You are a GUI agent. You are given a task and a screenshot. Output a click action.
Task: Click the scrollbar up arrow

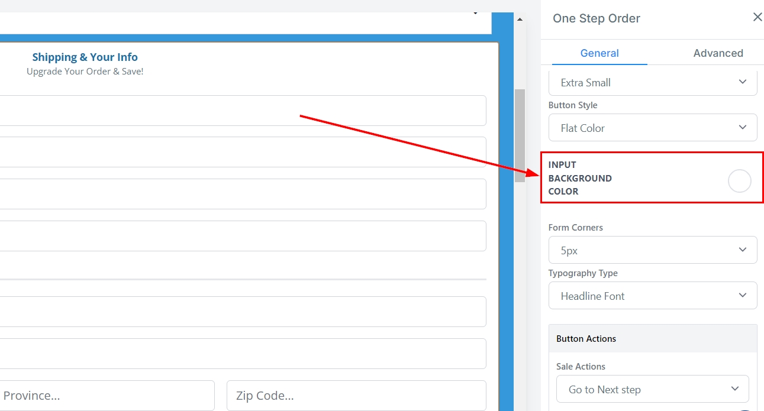(520, 20)
